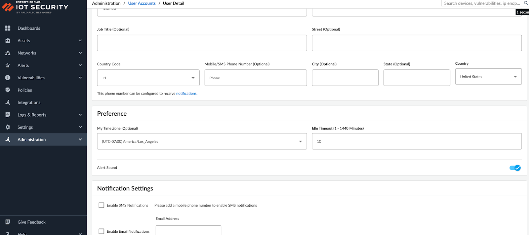The height and width of the screenshot is (235, 529).
Task: Click the Alerts icon in sidebar
Action: (x=8, y=65)
